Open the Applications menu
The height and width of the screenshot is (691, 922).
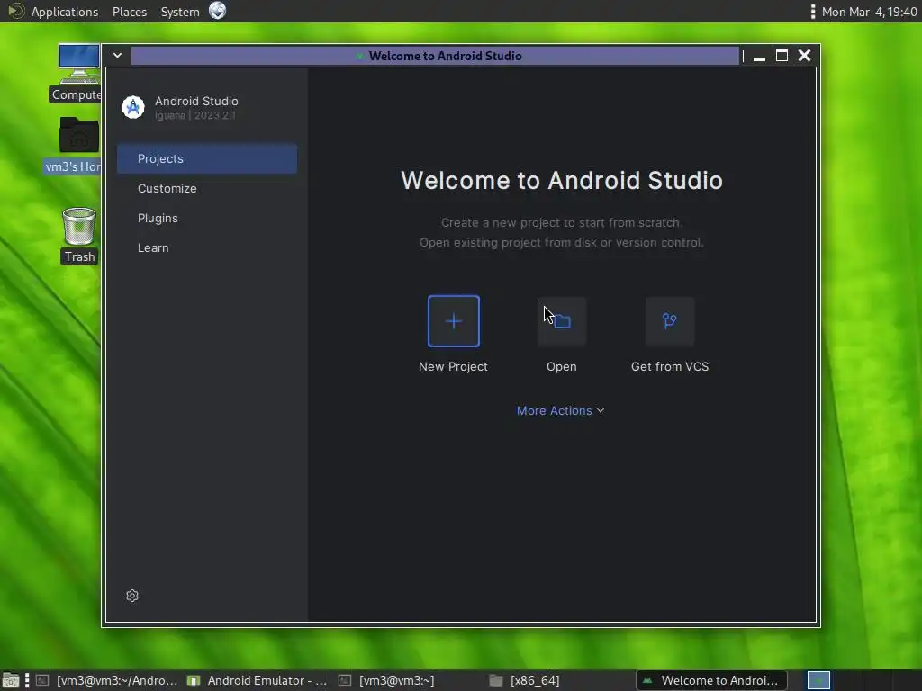point(65,12)
